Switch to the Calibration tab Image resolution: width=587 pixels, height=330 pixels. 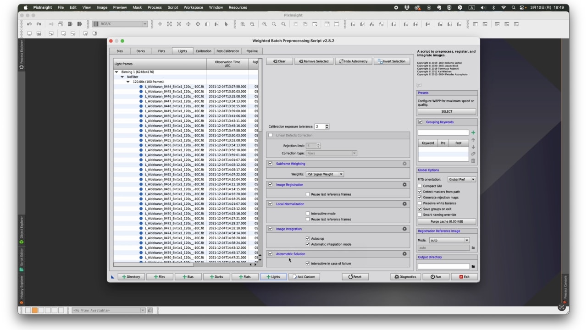203,51
